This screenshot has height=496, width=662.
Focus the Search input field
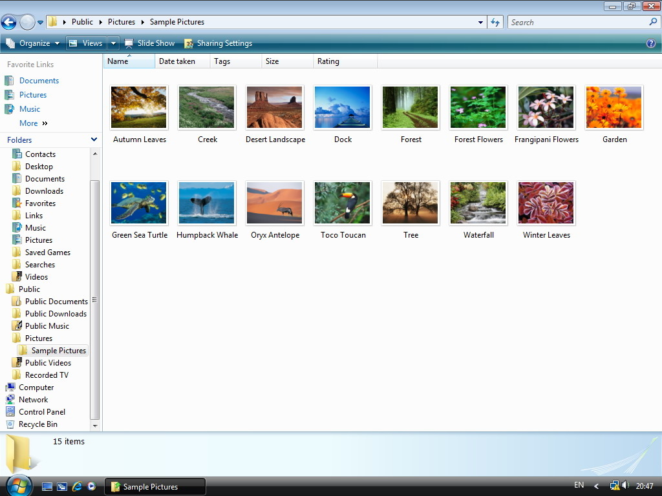(579, 23)
